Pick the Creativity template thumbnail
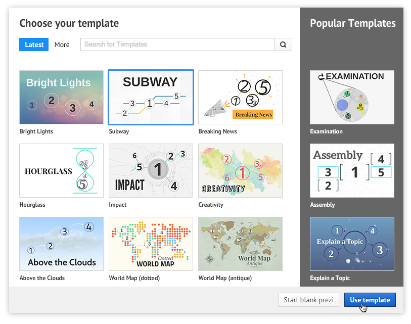The height and width of the screenshot is (324, 411). pyautogui.click(x=240, y=170)
